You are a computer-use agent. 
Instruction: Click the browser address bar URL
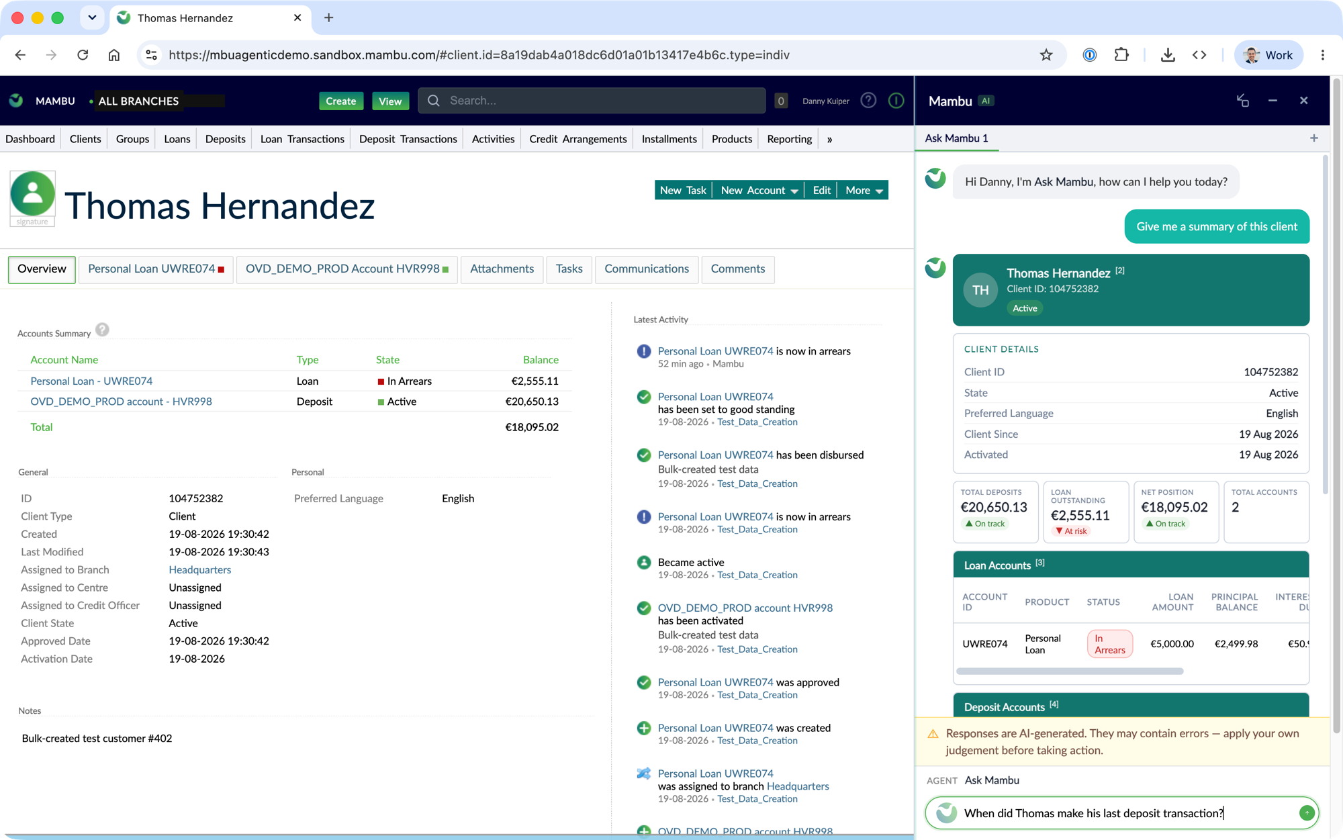[479, 55]
